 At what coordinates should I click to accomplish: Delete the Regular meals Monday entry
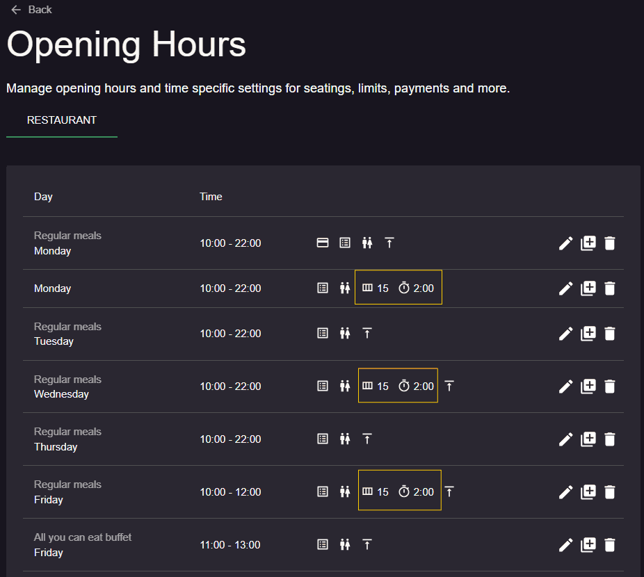[x=610, y=243]
